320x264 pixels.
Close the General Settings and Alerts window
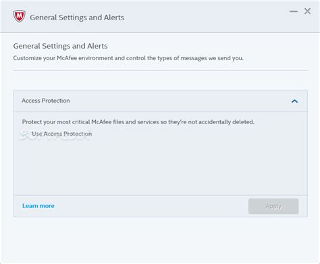307,11
